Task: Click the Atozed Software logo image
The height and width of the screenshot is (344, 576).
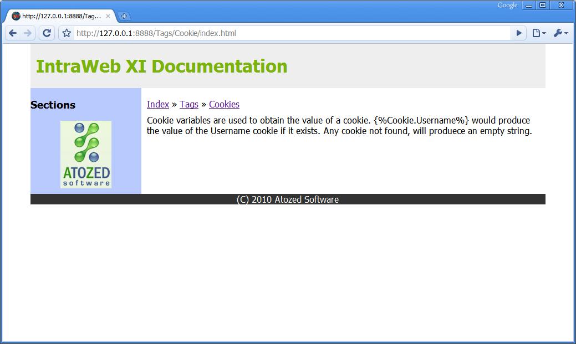Action: click(x=86, y=155)
